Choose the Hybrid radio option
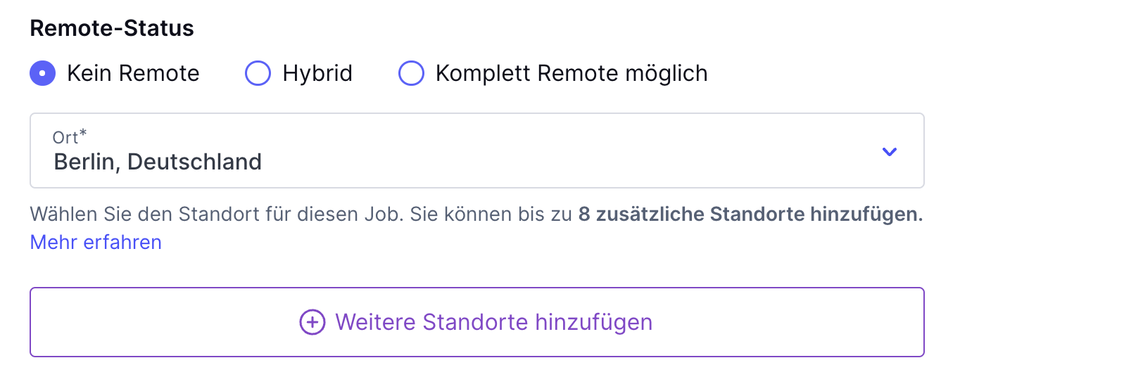Viewport: 1143px width, 384px height. (x=258, y=73)
